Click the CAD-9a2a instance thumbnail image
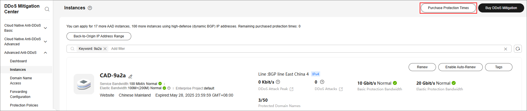Viewport: 527px width, 111px height. coord(84,84)
